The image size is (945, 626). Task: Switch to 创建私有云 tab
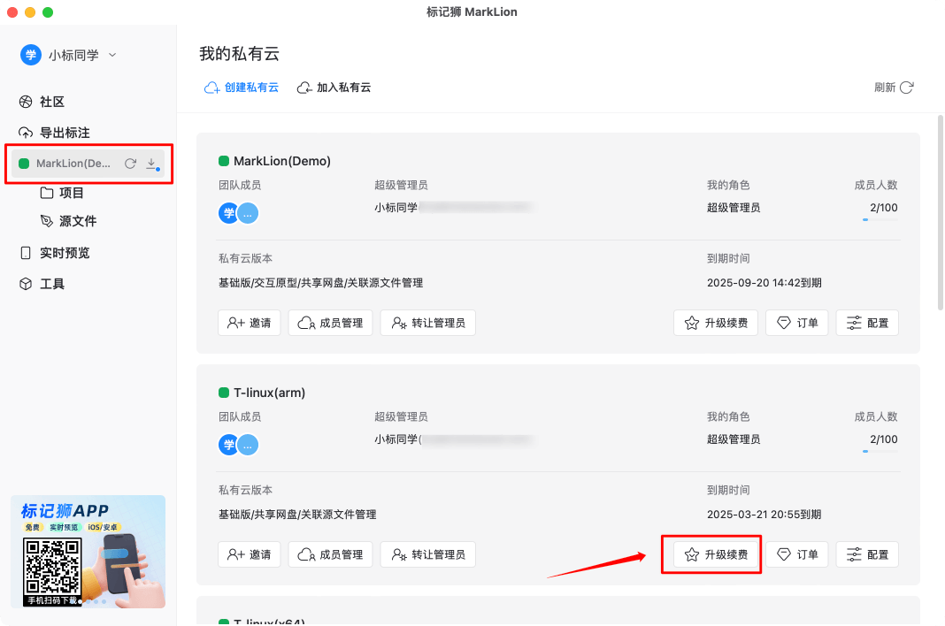(x=241, y=87)
